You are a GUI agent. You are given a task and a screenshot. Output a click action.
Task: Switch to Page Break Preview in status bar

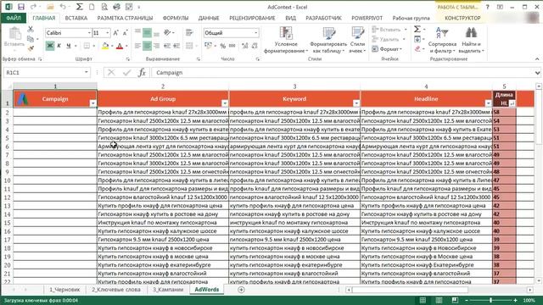point(455,300)
